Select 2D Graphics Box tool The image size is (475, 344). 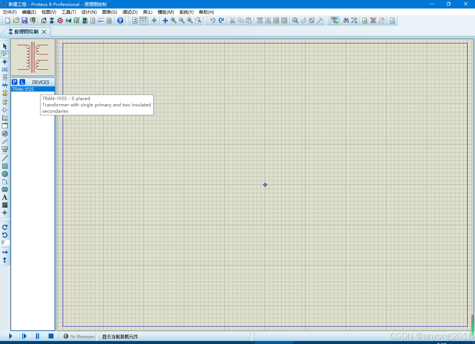coord(5,166)
